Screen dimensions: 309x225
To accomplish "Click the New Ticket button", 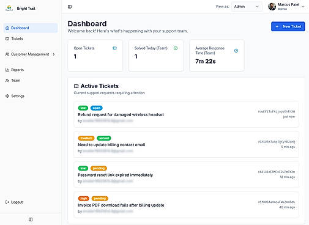I will coord(288,26).
